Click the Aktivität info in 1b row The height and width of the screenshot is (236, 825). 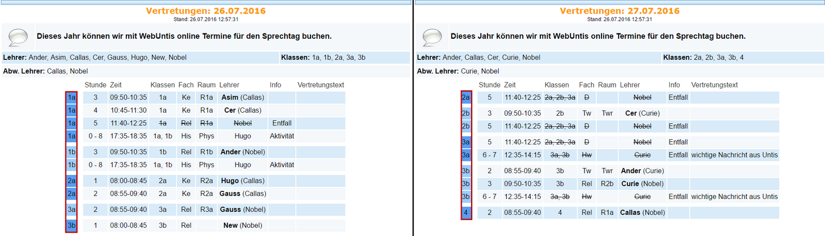[x=282, y=165]
